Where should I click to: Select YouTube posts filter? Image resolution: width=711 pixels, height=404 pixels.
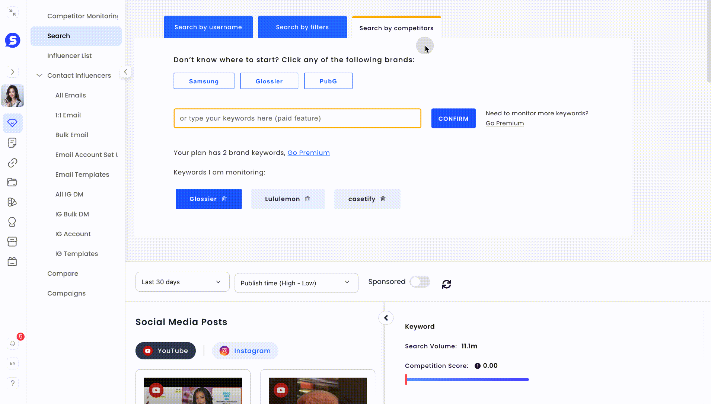tap(166, 351)
